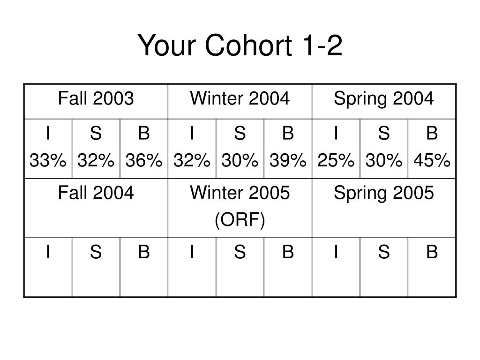
Task: Click the Spring 2004 B 45% cell
Action: coord(432,149)
